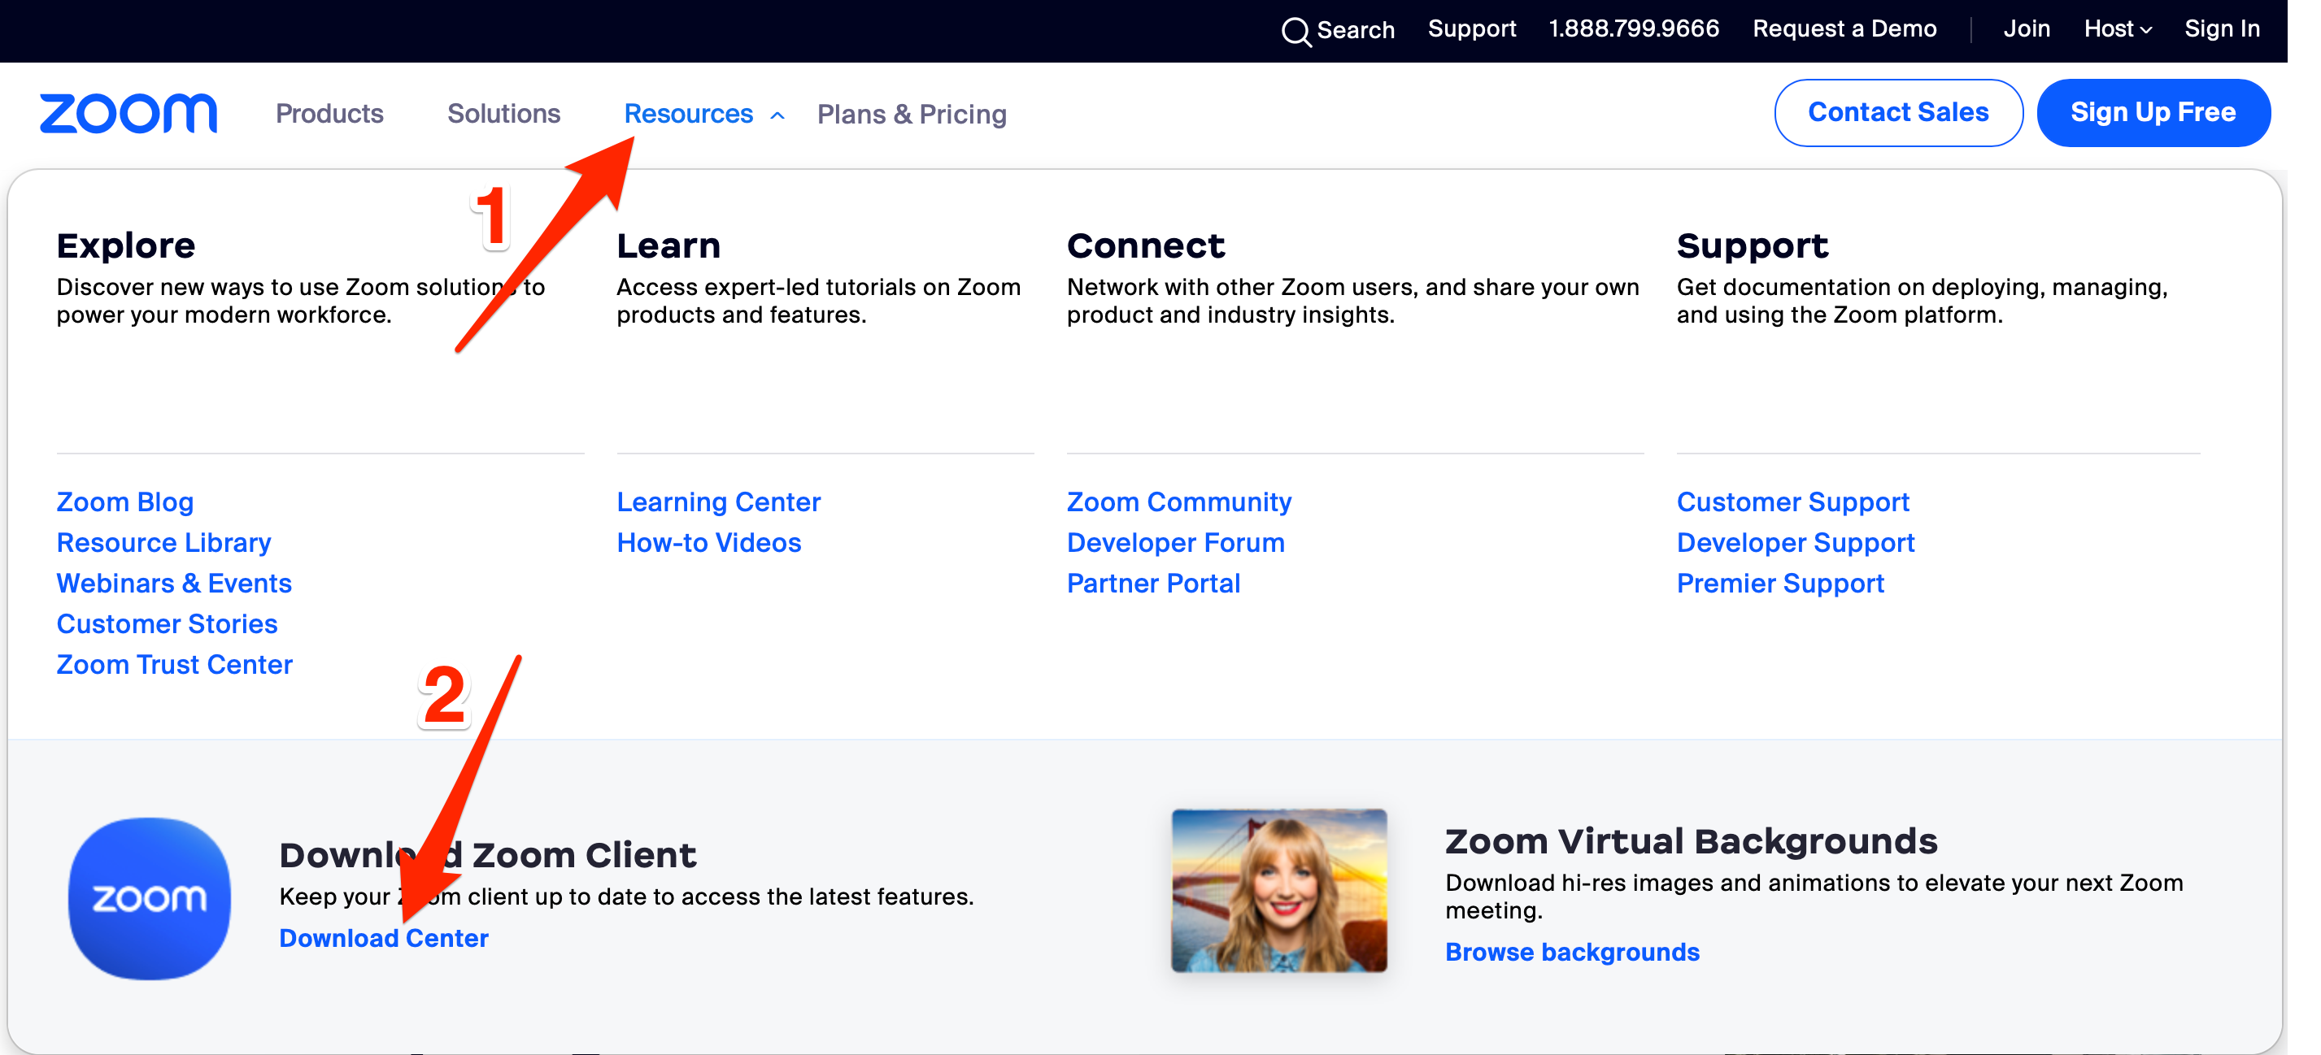Click the Contact Sales button

pyautogui.click(x=1898, y=111)
